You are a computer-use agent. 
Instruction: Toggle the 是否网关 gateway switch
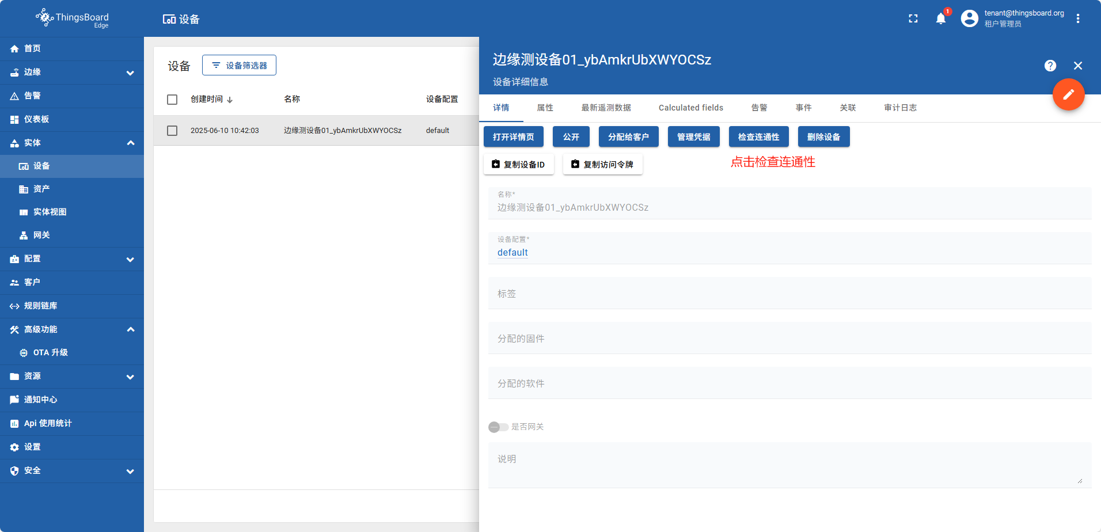click(498, 427)
